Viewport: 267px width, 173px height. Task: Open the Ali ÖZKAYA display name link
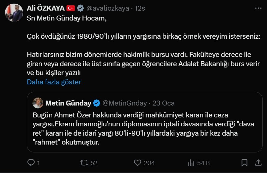click(x=46, y=8)
